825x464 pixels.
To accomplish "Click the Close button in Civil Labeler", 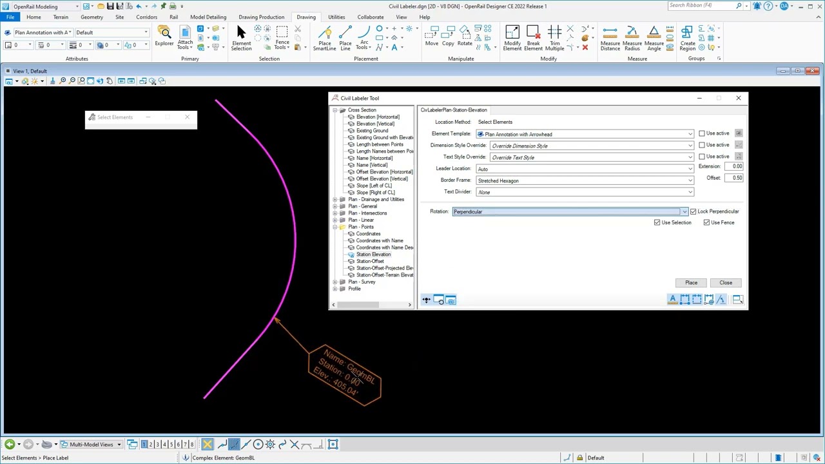I will coord(726,283).
